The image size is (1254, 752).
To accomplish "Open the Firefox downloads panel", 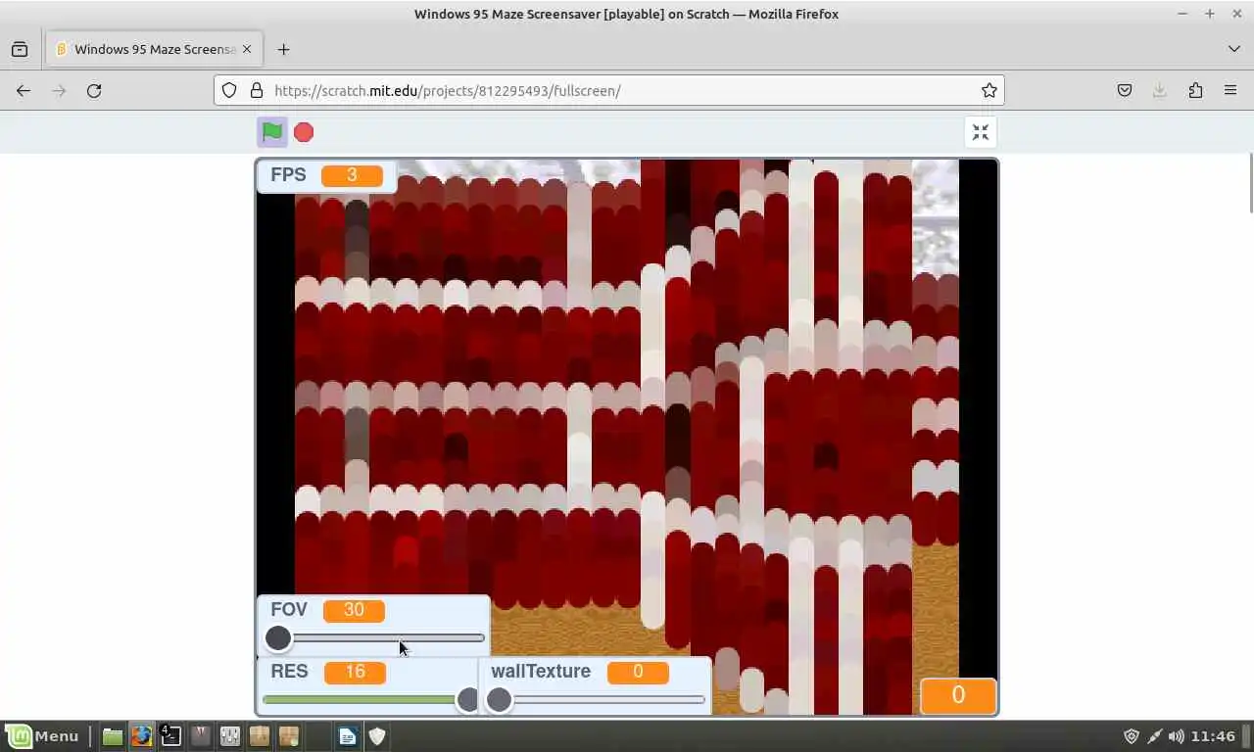I will point(1160,90).
